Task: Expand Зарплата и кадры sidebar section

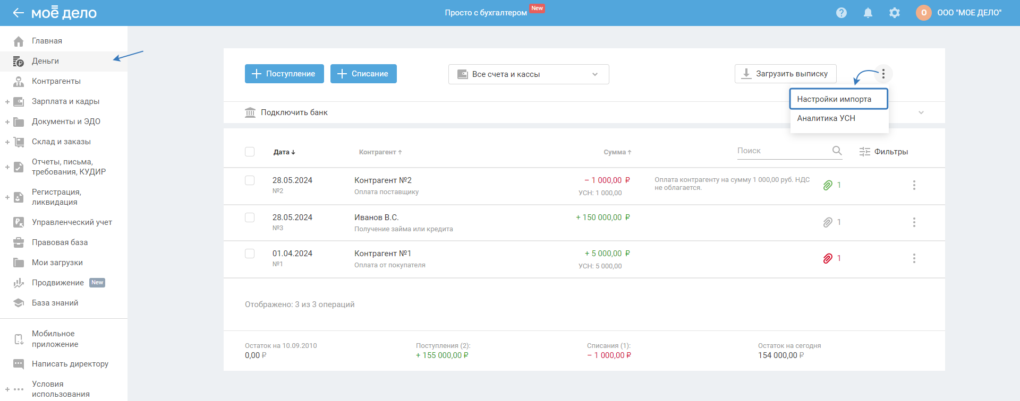Action: [x=7, y=101]
